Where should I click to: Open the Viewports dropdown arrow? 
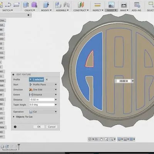(x=134, y=139)
